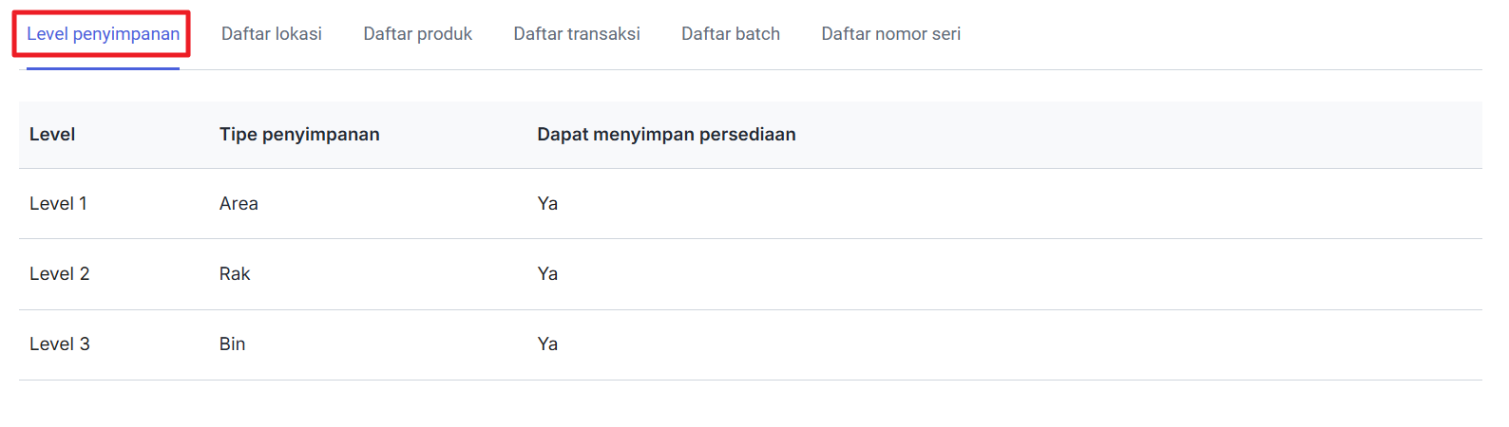Image resolution: width=1509 pixels, height=427 pixels.
Task: Select the Level 3 row label
Action: point(59,344)
